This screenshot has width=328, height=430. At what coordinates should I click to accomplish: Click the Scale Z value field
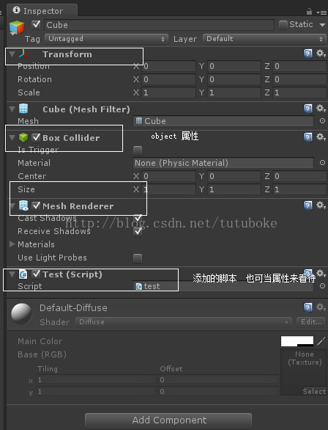click(x=300, y=92)
